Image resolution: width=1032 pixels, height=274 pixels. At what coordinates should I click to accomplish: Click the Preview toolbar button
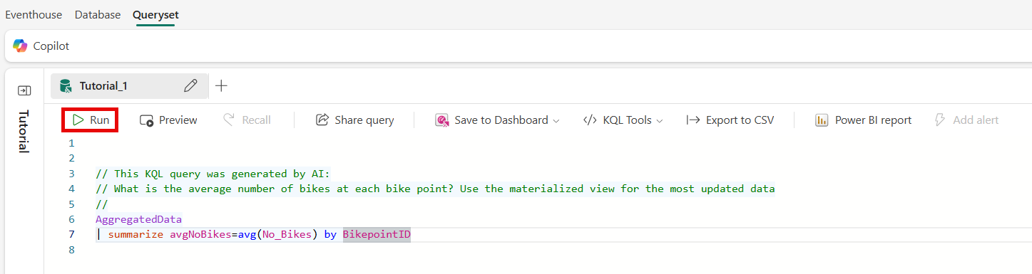[168, 120]
